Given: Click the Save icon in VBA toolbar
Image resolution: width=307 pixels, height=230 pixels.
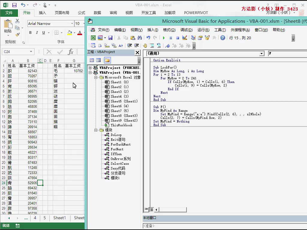Looking at the screenshot, I should pos(110,38).
